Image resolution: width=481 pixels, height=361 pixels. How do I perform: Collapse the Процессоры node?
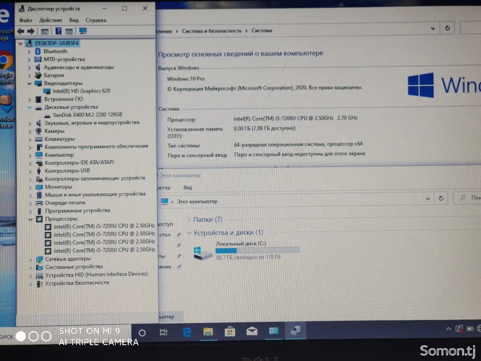click(x=30, y=219)
